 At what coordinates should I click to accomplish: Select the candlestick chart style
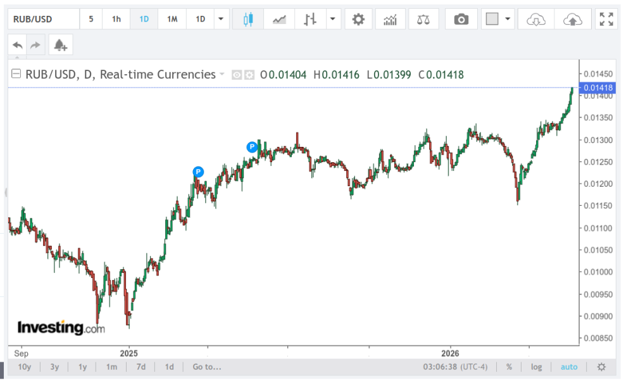click(x=248, y=19)
